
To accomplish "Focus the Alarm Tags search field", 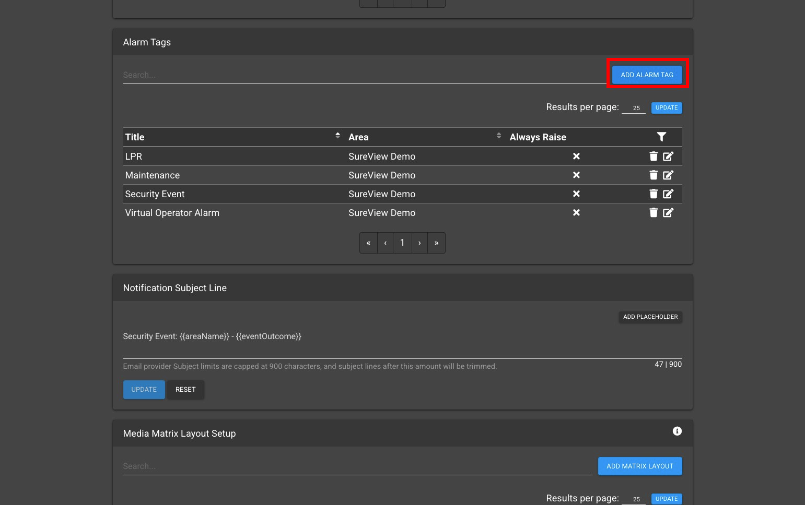I will [364, 75].
